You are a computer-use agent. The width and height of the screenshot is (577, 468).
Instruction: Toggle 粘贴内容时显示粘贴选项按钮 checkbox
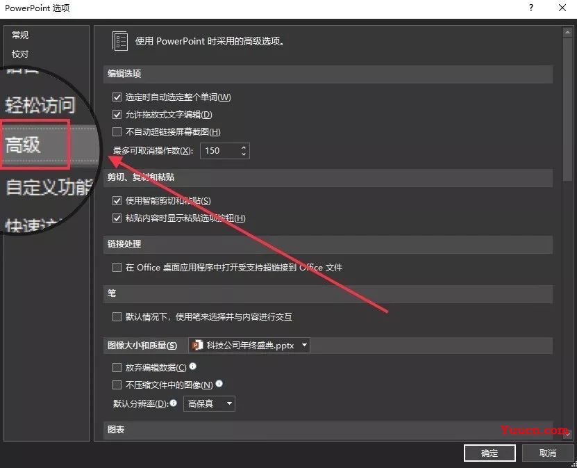click(x=117, y=218)
